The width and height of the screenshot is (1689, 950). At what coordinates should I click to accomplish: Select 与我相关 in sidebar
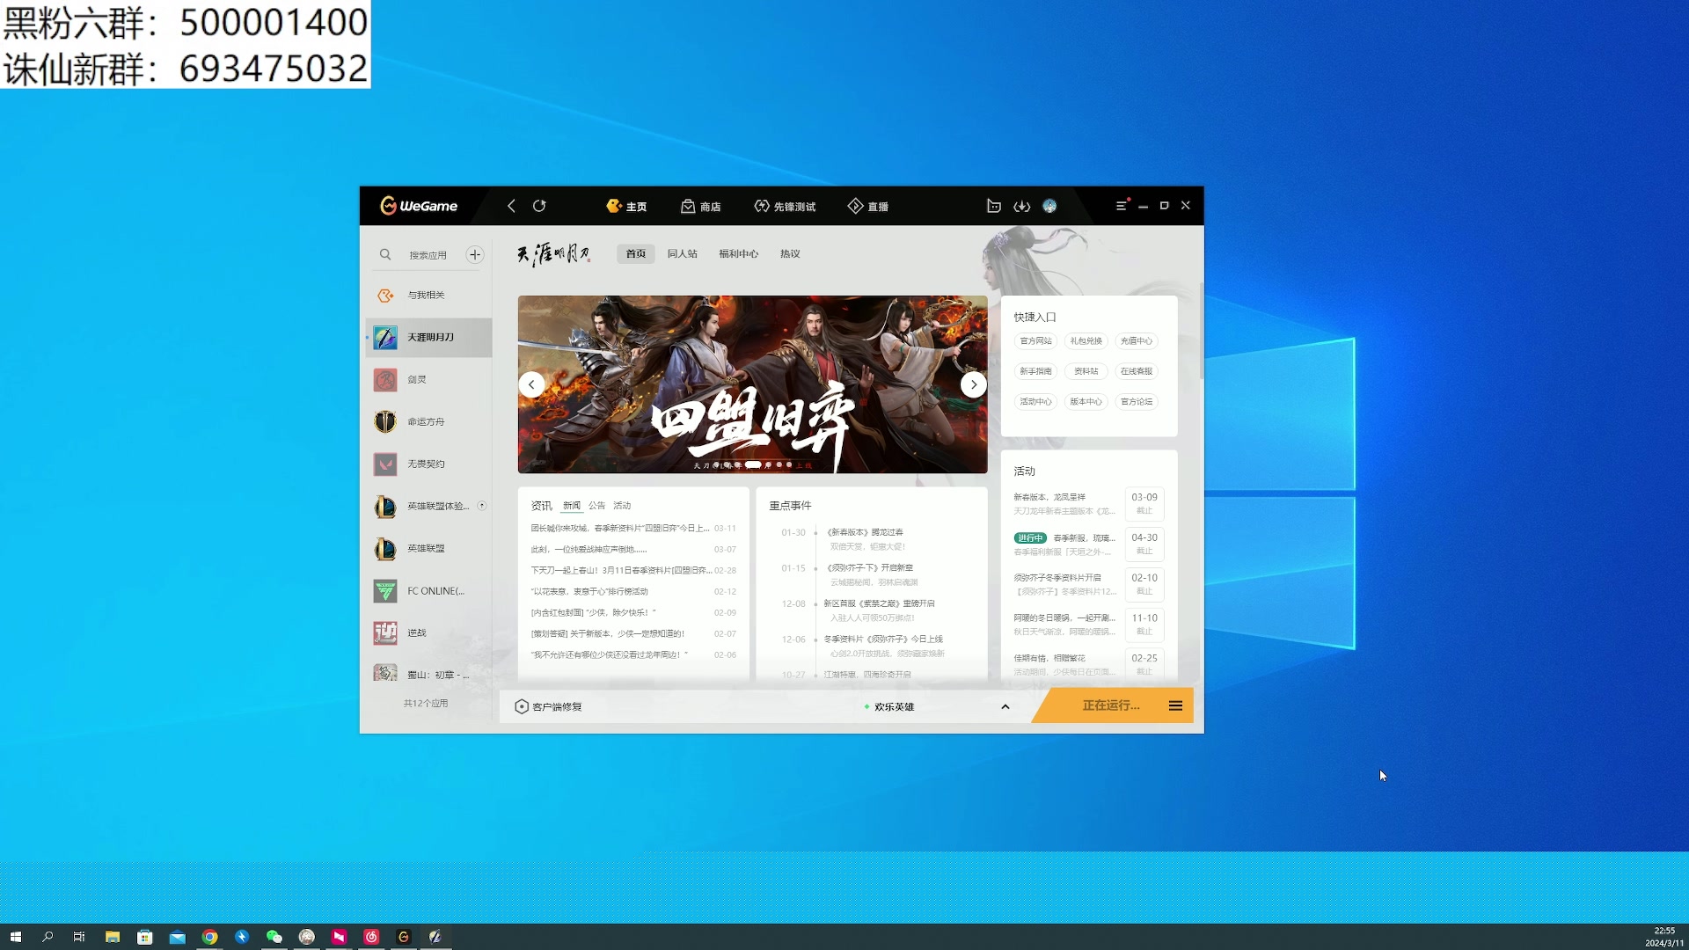[x=428, y=295]
